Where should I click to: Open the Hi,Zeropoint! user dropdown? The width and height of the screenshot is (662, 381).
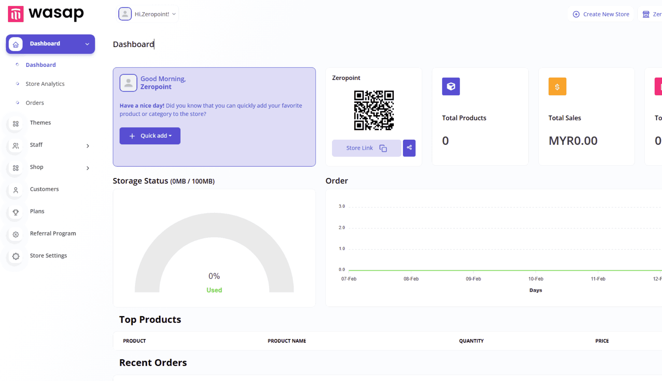coord(148,14)
